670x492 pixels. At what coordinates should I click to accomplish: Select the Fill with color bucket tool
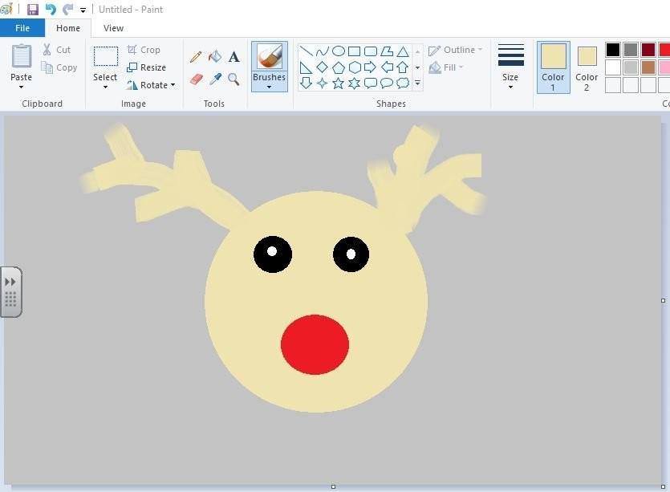pyautogui.click(x=215, y=57)
